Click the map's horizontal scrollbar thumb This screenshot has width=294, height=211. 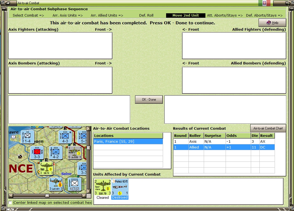point(47,196)
